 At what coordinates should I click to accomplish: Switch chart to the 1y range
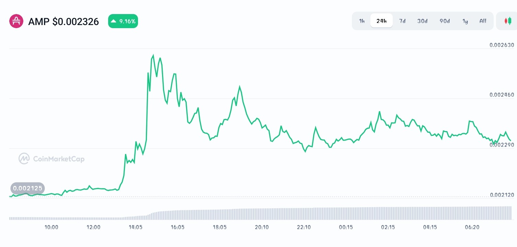point(465,21)
